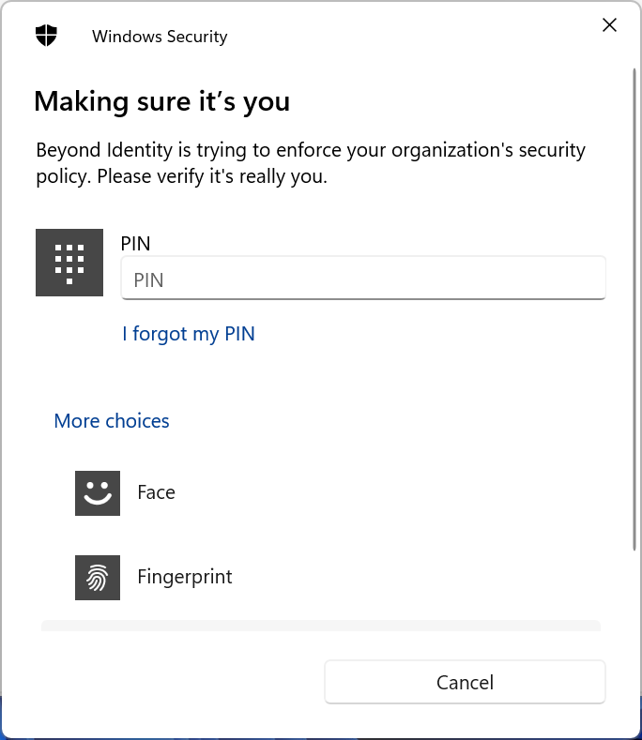The image size is (642, 740).
Task: Choose the Fingerprint sign-in option label
Action: [x=184, y=577]
